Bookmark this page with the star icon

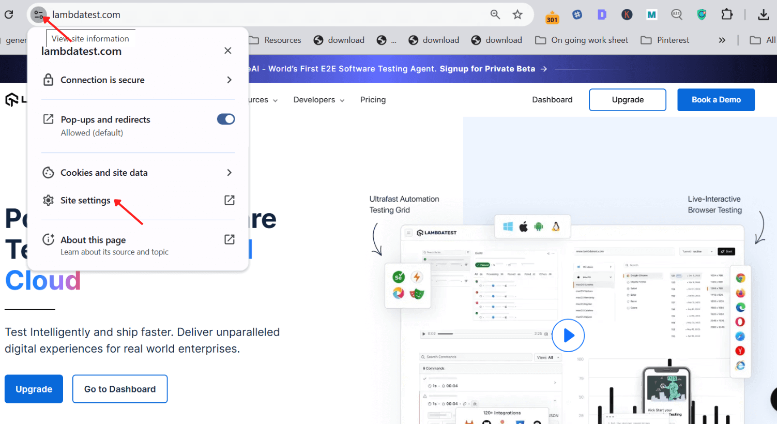[517, 14]
